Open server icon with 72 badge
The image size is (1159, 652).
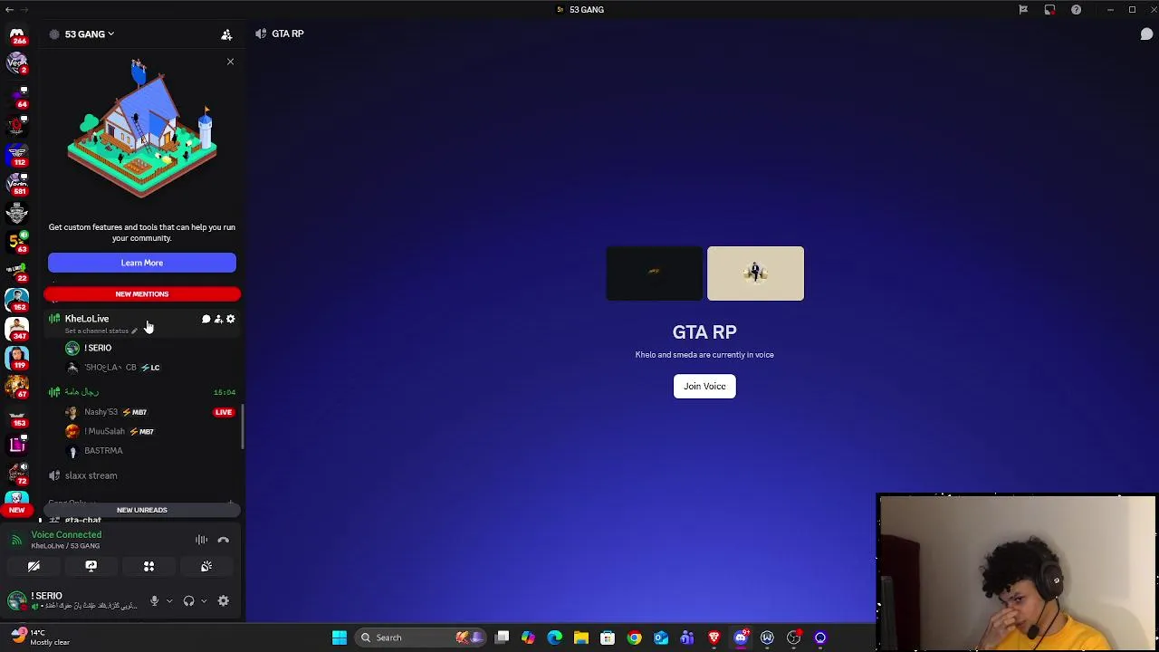click(x=16, y=473)
